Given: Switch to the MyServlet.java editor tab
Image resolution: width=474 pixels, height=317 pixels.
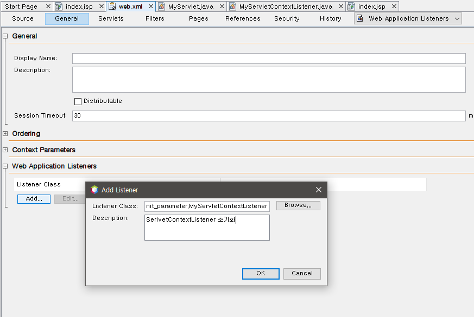Looking at the screenshot, I should pyautogui.click(x=191, y=7).
